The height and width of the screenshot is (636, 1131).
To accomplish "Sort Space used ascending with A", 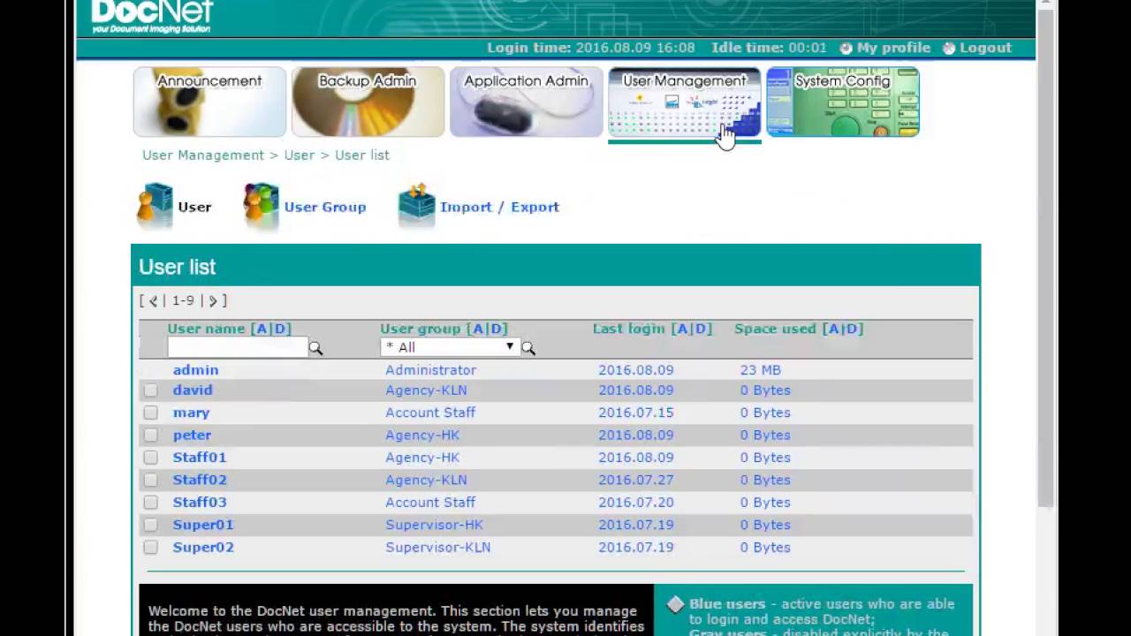I will pyautogui.click(x=833, y=329).
